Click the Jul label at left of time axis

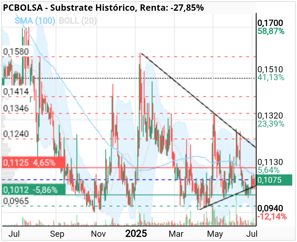pos(14,234)
